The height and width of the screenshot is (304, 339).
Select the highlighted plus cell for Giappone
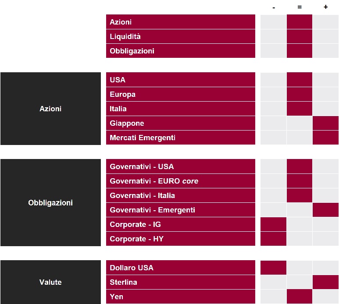(x=325, y=123)
